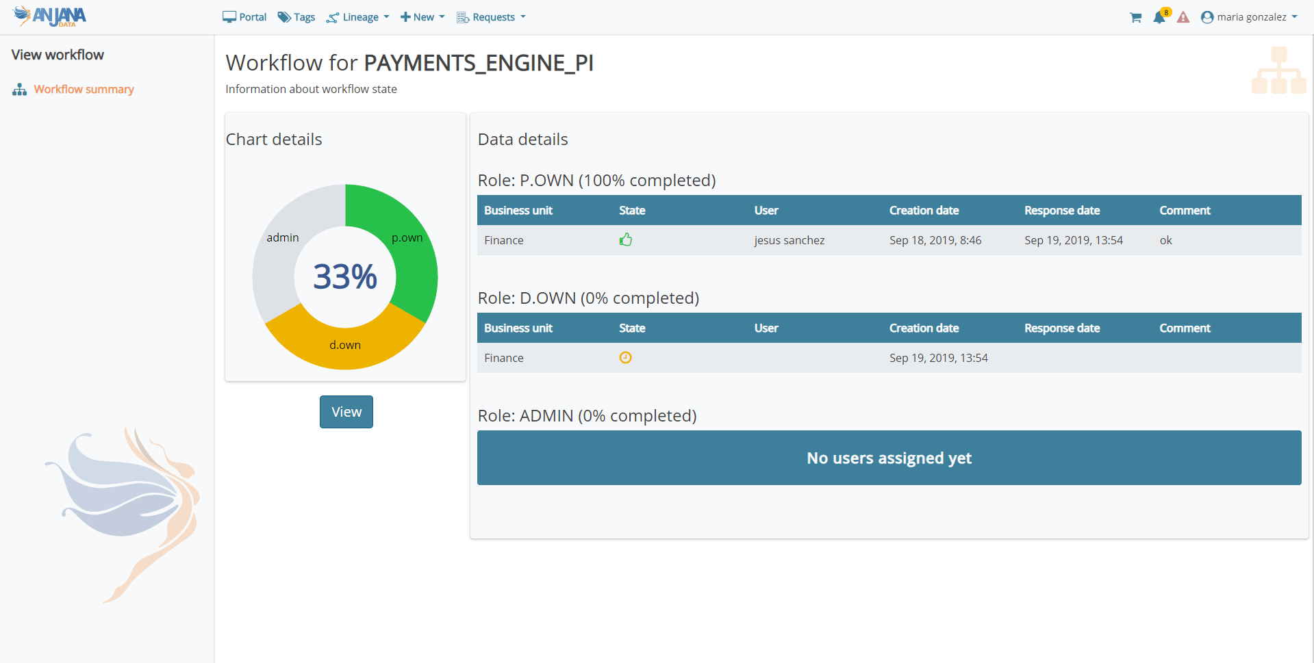1314x663 pixels.
Task: Click the red warning triangle icon
Action: click(1183, 18)
